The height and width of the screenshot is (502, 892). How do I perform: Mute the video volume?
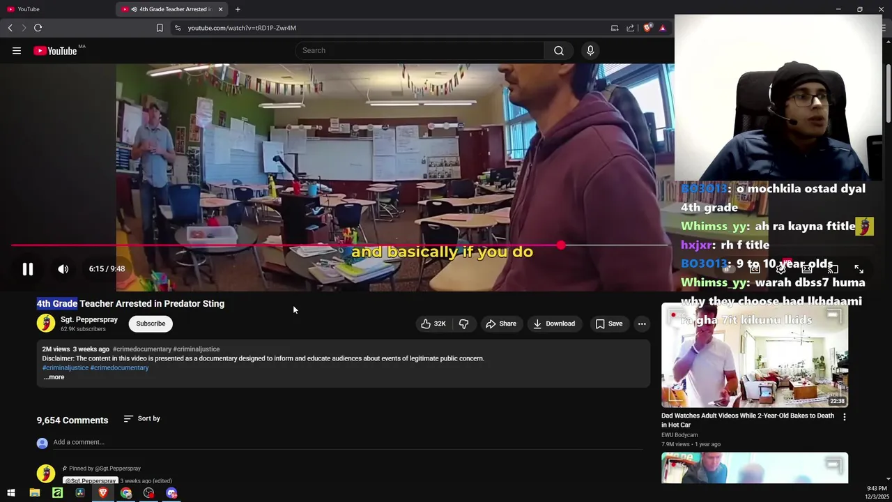(x=63, y=269)
